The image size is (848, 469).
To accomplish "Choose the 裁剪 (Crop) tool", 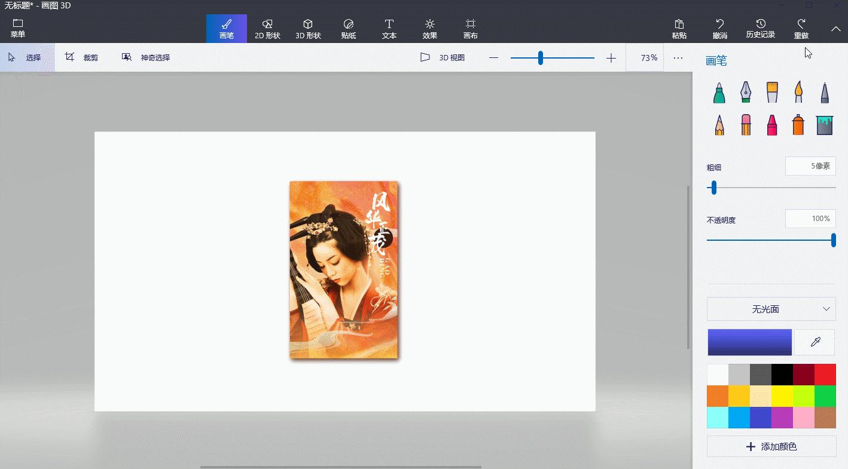I will pyautogui.click(x=82, y=58).
